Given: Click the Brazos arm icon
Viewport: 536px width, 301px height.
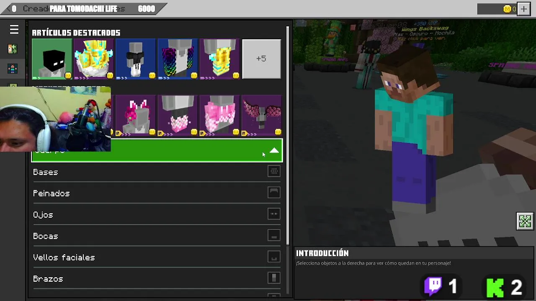Looking at the screenshot, I should pos(274,278).
